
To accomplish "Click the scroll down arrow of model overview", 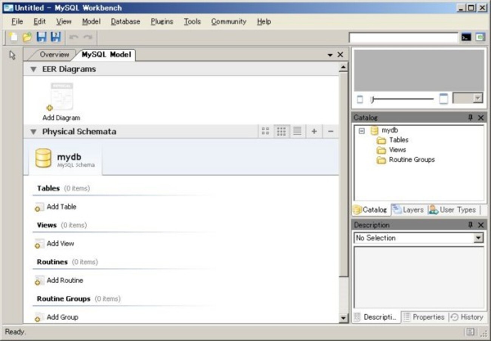I will [343, 318].
